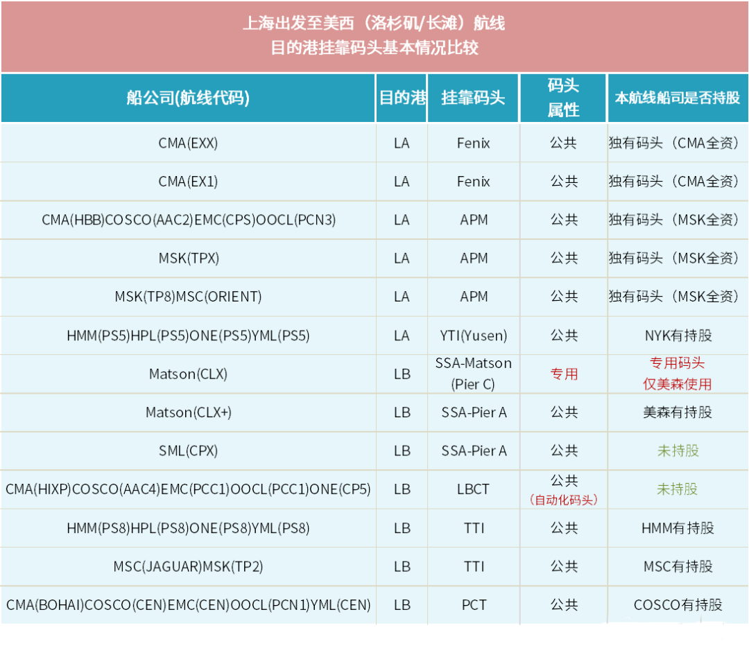Click the table title about 上海出发至美西 航线
This screenshot has height=664, width=749.
(374, 35)
